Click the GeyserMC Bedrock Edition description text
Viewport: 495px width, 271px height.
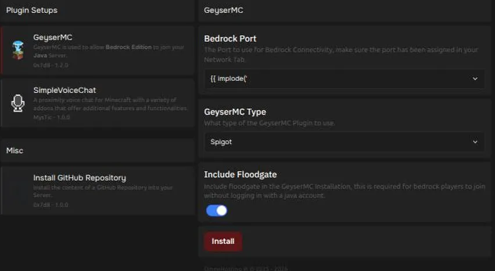click(109, 51)
